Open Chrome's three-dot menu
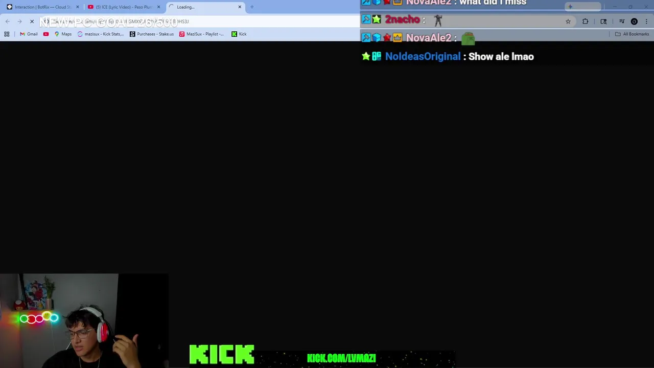Viewport: 654px width, 368px height. [646, 21]
